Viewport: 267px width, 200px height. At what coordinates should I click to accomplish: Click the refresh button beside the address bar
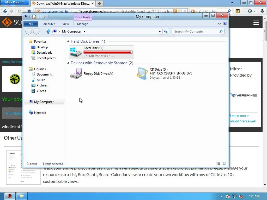(166, 32)
